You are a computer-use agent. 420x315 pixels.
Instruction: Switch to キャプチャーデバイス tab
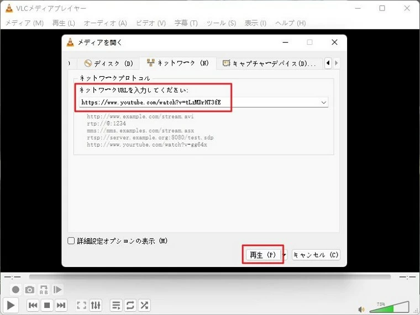tap(269, 64)
